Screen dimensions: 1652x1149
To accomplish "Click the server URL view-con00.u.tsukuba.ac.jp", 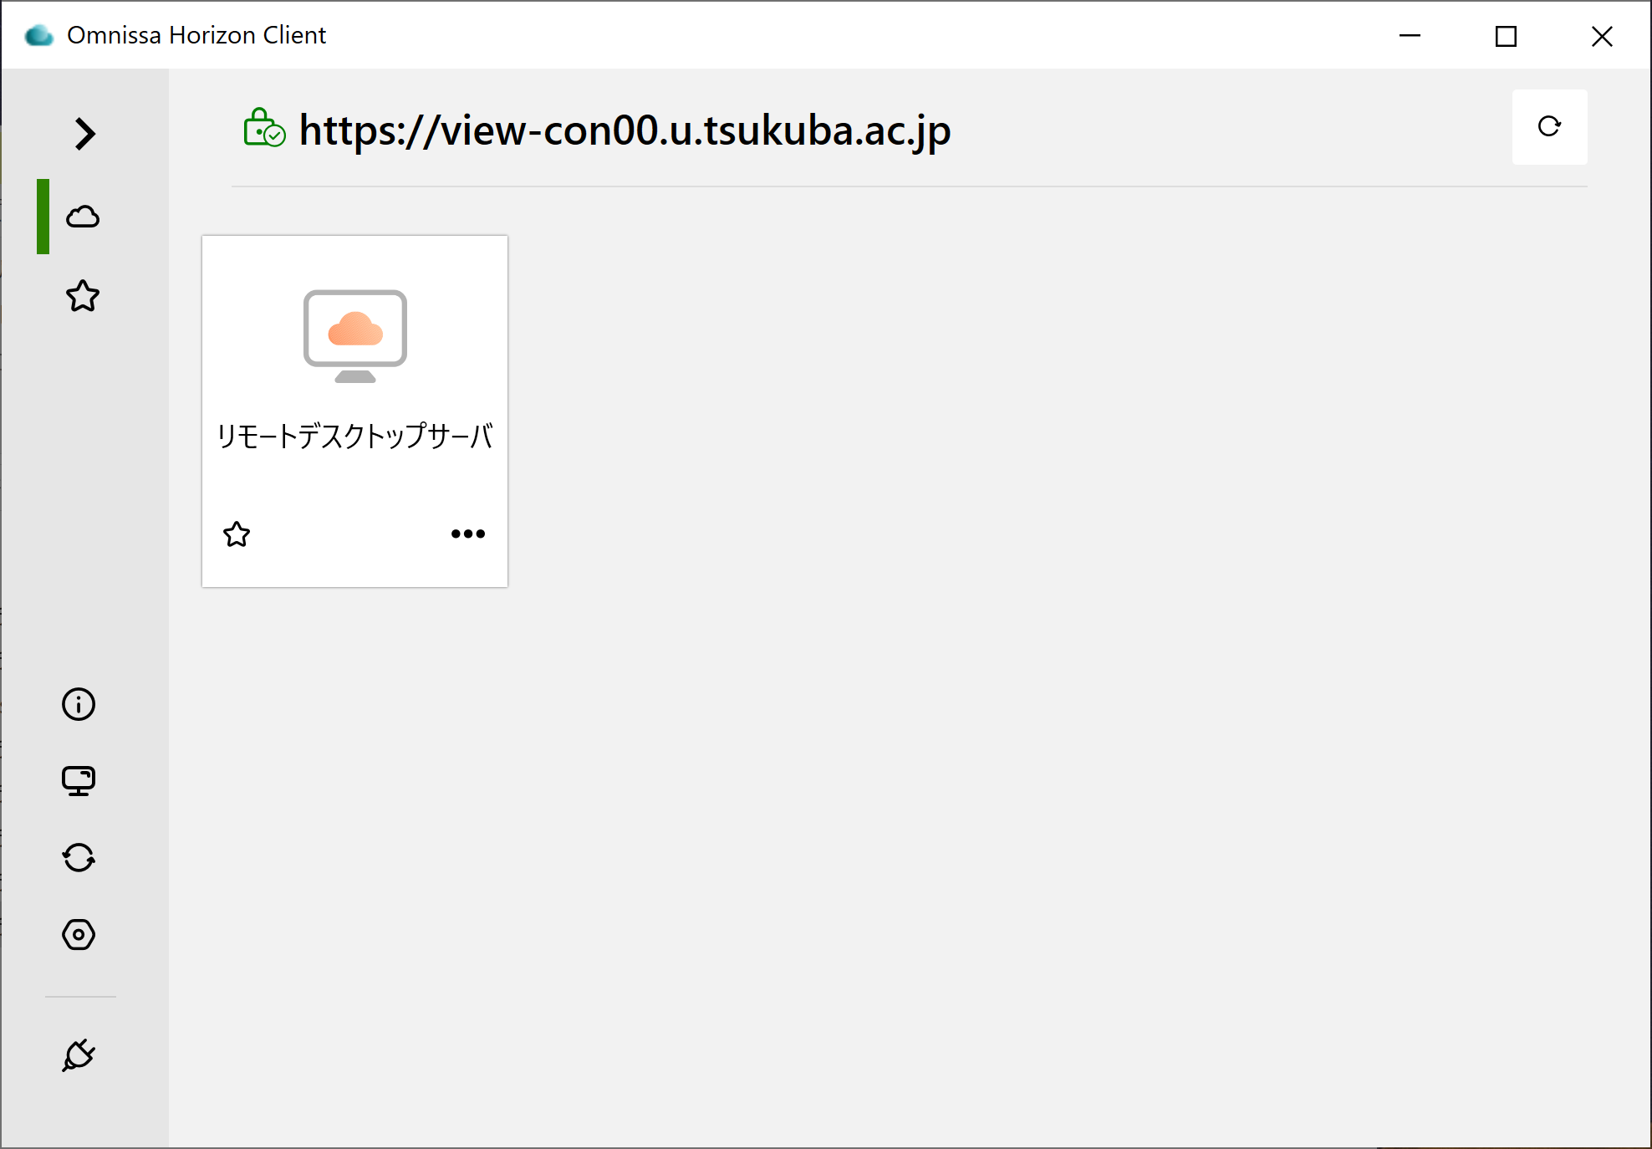I will pos(625,130).
